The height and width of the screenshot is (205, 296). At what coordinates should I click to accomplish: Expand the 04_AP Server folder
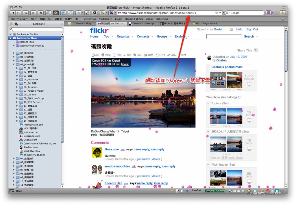[x=17, y=80]
